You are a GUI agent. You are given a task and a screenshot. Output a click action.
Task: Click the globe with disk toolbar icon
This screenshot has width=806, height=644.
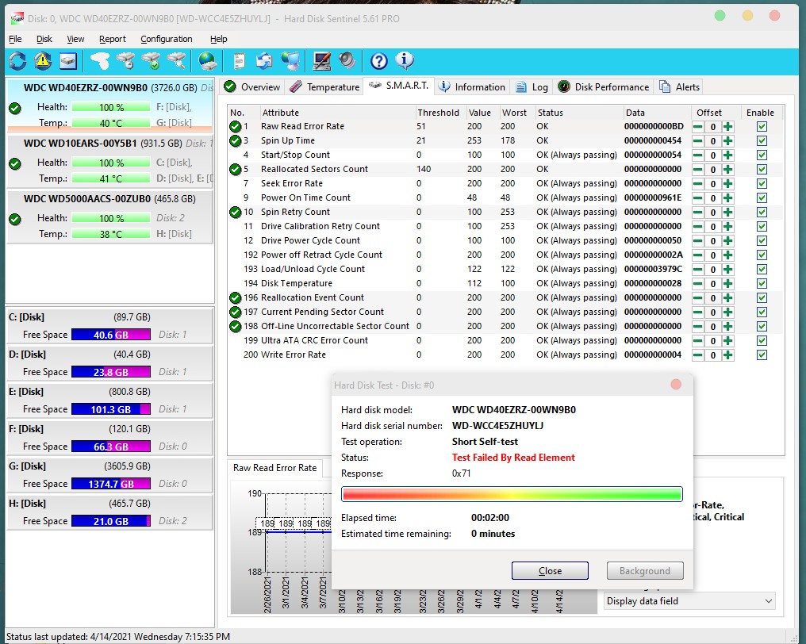pos(208,61)
